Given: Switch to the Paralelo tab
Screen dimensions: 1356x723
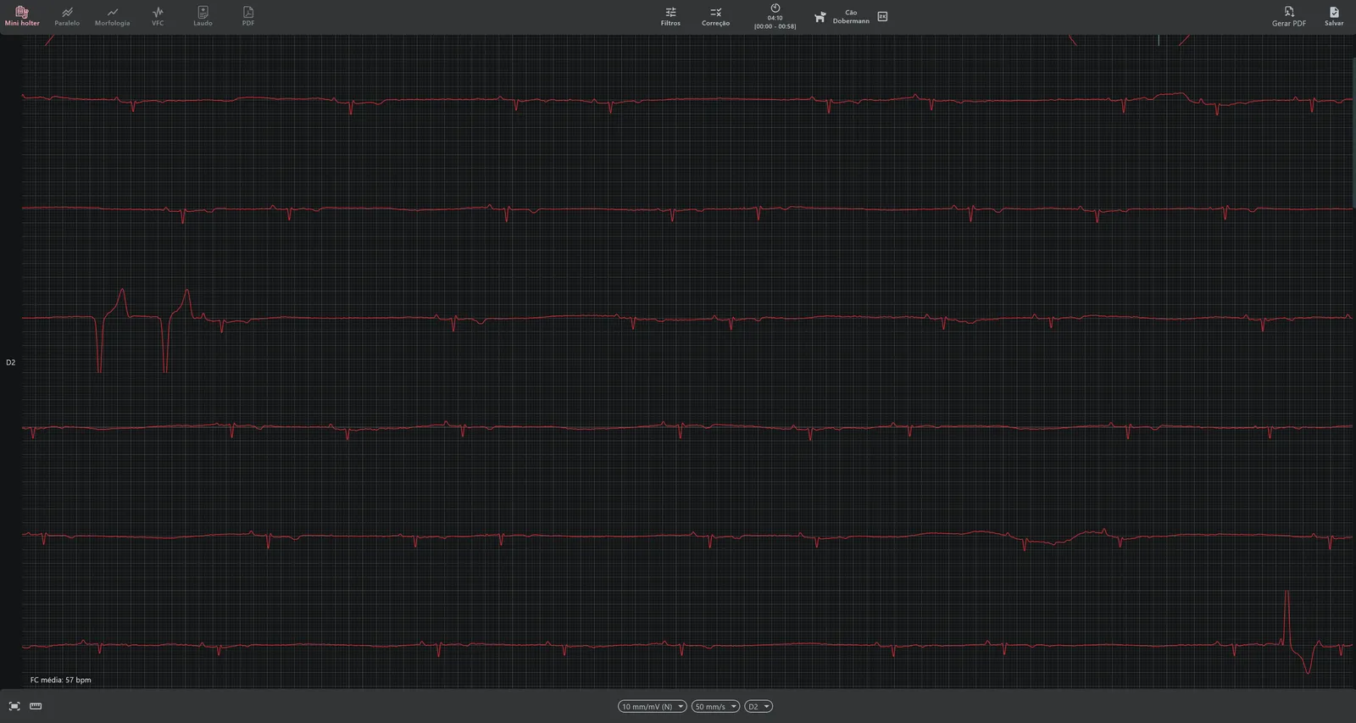Looking at the screenshot, I should click(x=67, y=16).
